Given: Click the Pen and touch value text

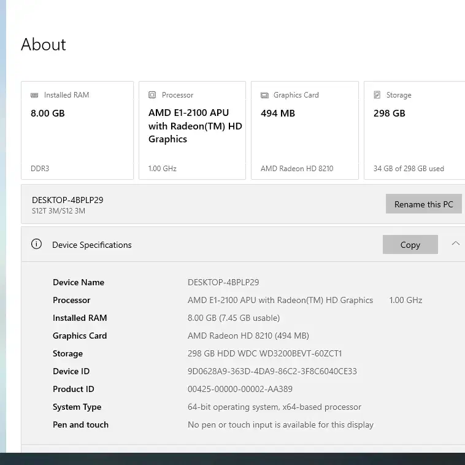Looking at the screenshot, I should tap(280, 425).
